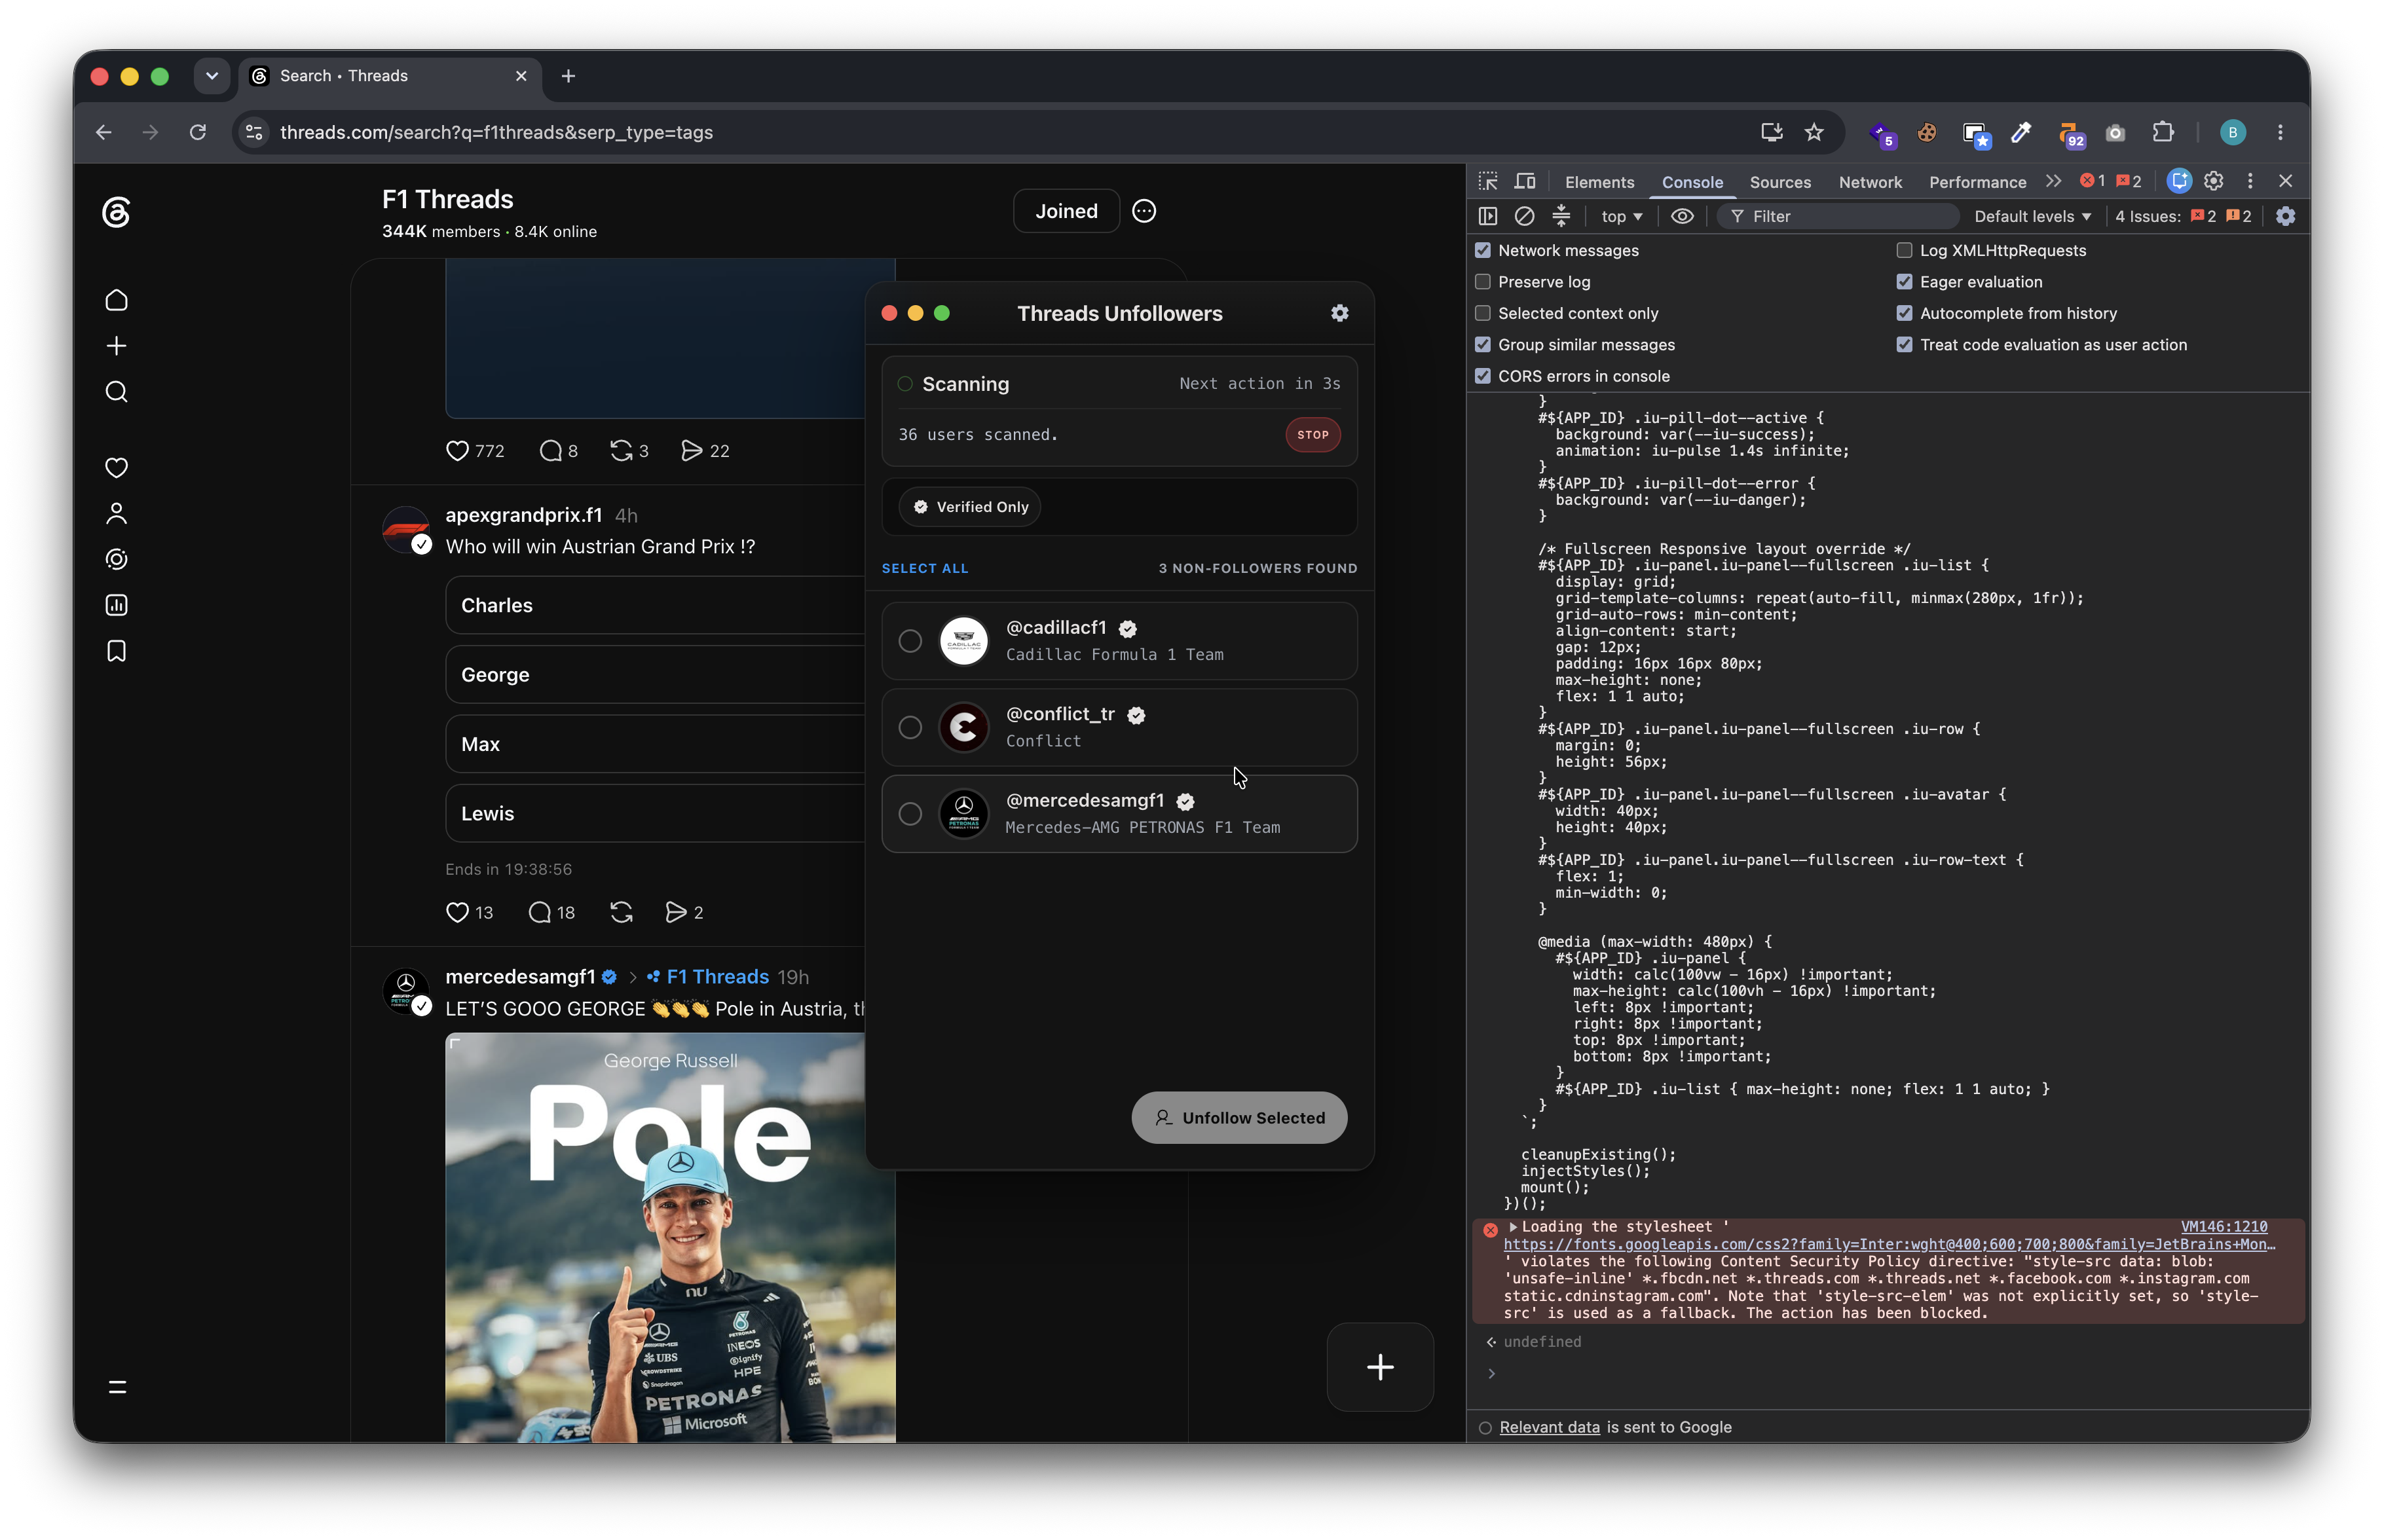Open the Default levels dropdown
This screenshot has height=1540, width=2384.
coord(2031,216)
